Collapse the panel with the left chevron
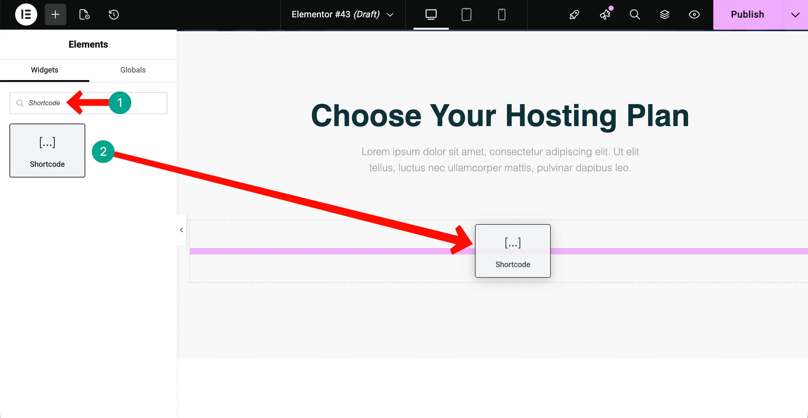The height and width of the screenshot is (418, 808). 181,230
